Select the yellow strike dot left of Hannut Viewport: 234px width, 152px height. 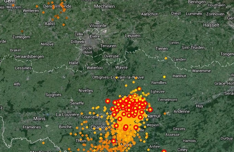pos(164,77)
